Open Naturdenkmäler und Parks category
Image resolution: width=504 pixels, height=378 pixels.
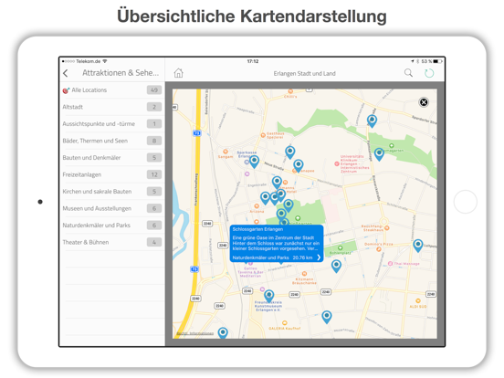click(112, 226)
